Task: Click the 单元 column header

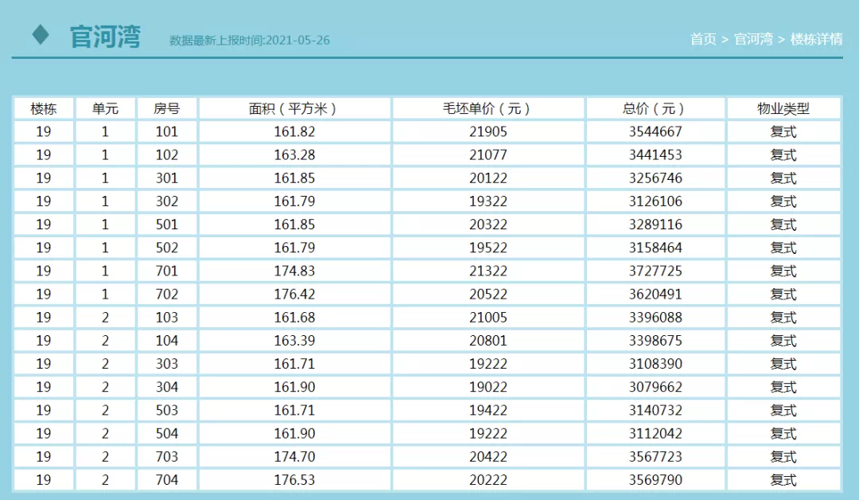Action: [x=105, y=108]
